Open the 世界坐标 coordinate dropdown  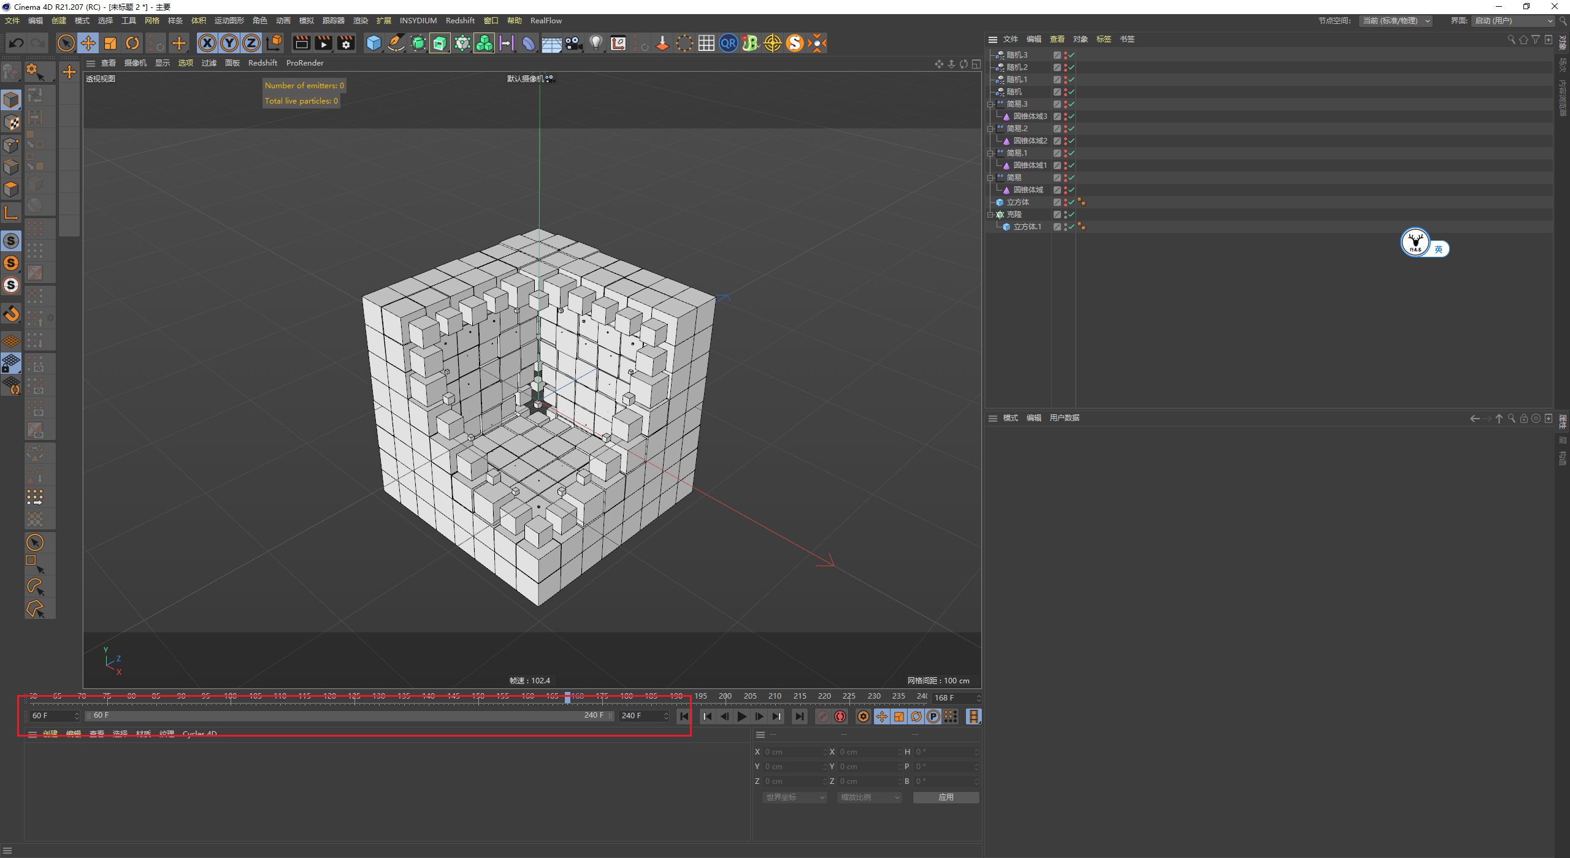pyautogui.click(x=795, y=797)
